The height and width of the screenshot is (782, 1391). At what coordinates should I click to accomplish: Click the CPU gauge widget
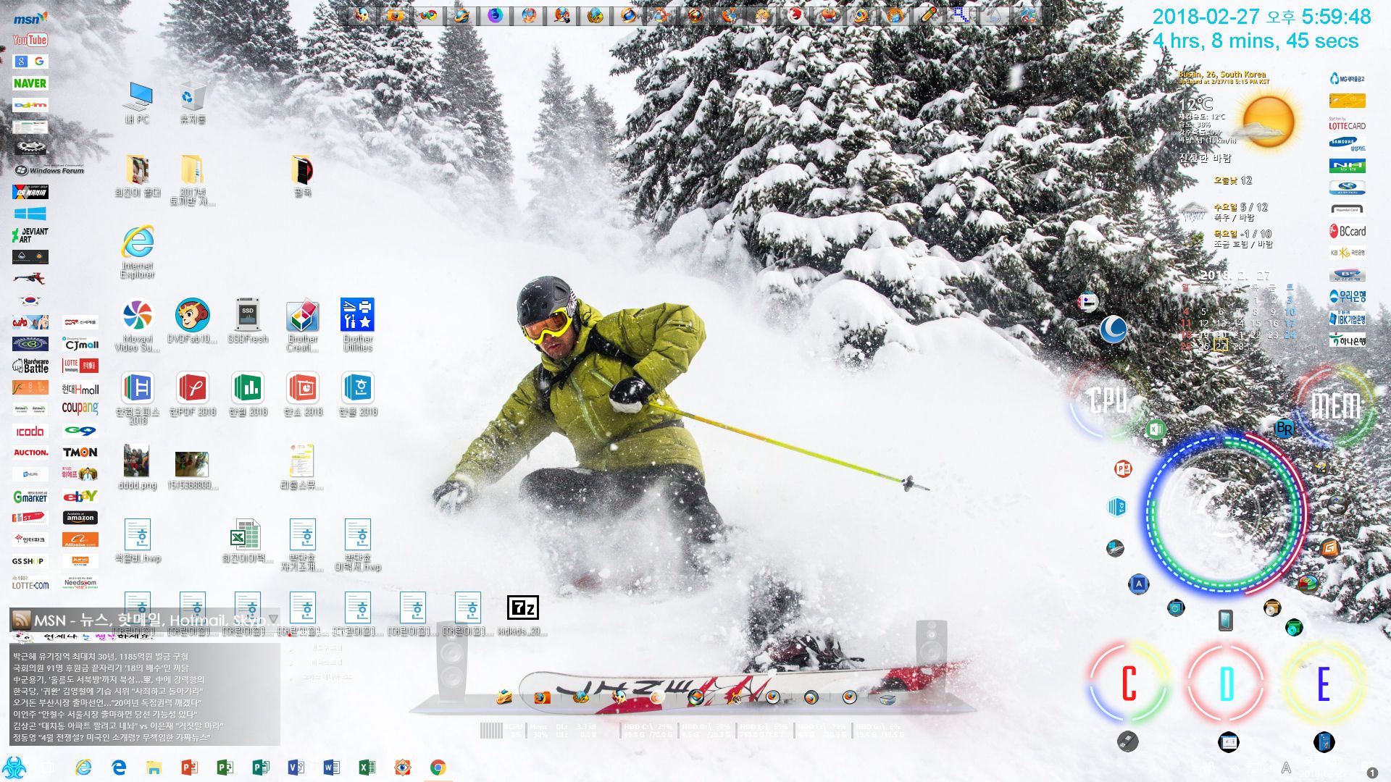[x=1108, y=400]
